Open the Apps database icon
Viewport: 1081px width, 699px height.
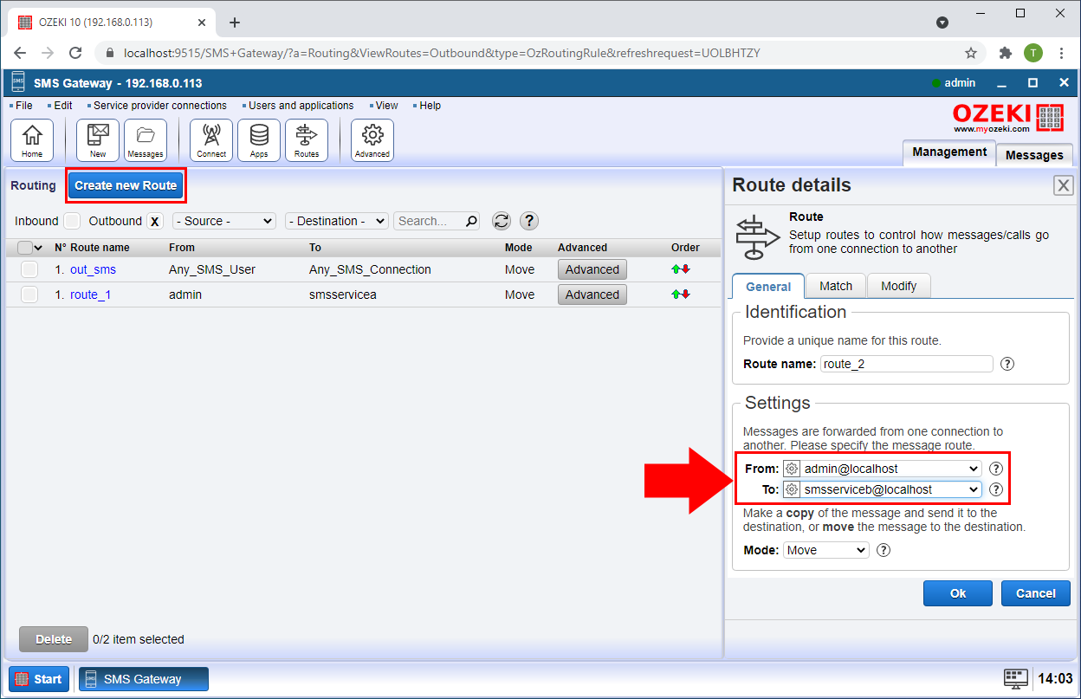[x=259, y=140]
